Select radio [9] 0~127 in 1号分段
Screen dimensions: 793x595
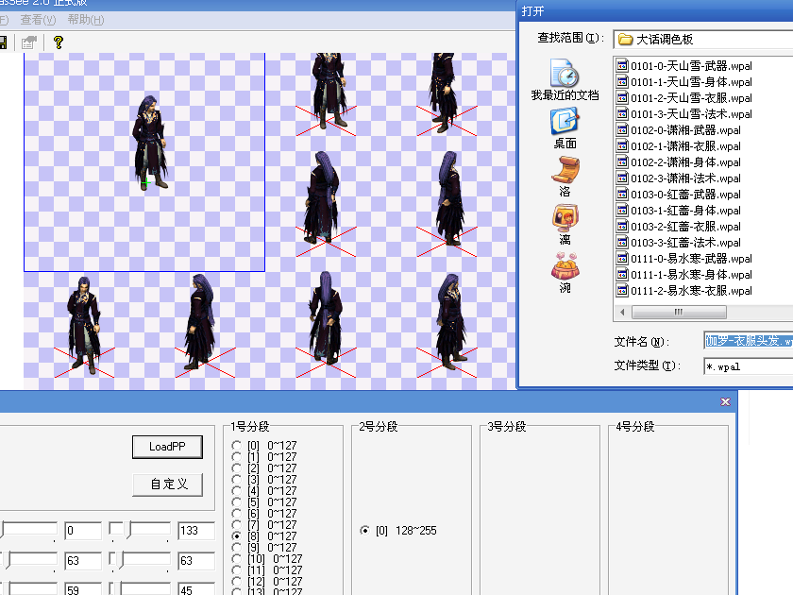[x=236, y=547]
